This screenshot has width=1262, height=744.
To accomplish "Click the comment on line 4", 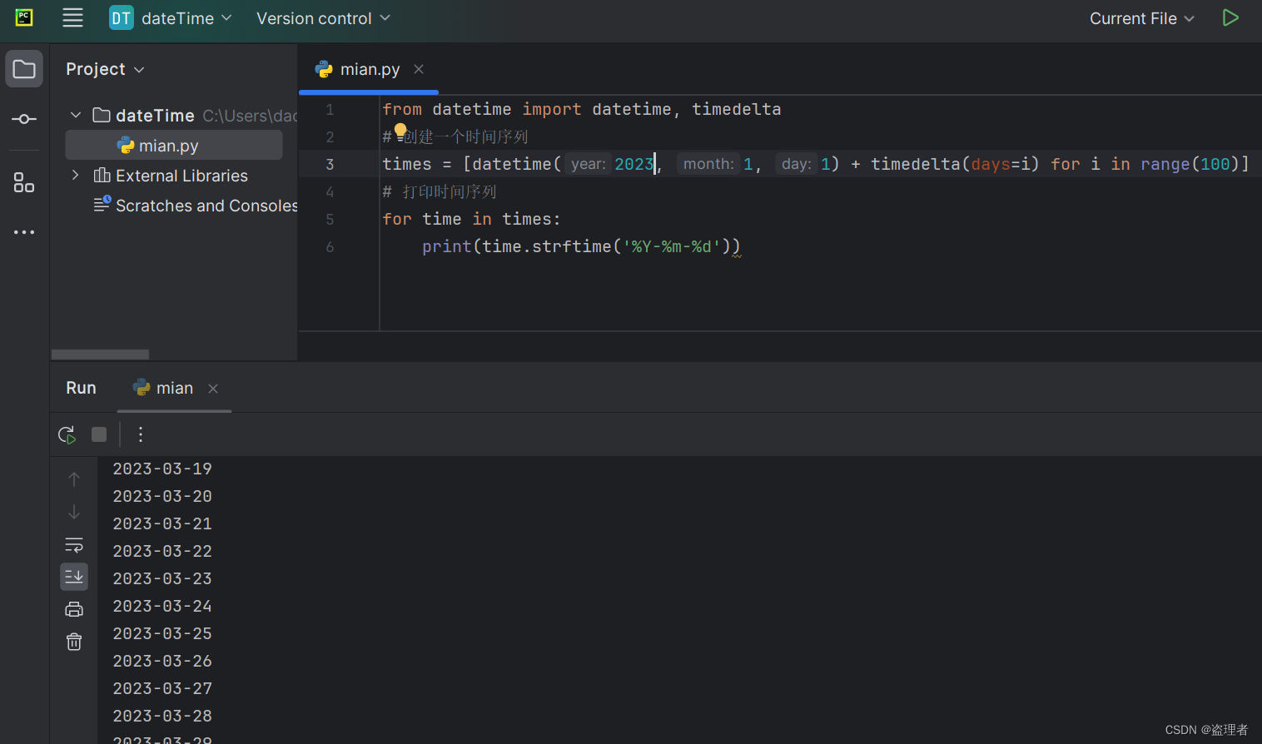I will [440, 191].
